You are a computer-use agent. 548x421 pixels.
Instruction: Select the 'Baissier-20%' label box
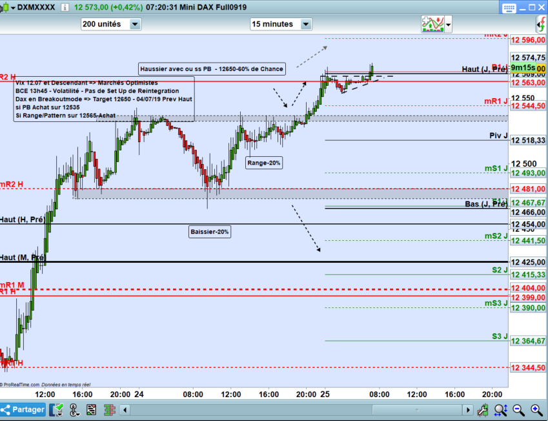tap(210, 232)
